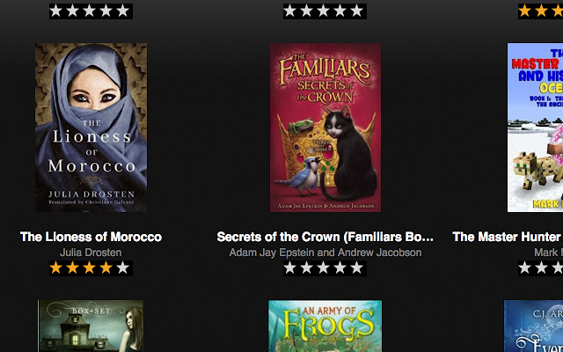
Task: Select the Mark author name under Master Hunter
Action: [548, 253]
